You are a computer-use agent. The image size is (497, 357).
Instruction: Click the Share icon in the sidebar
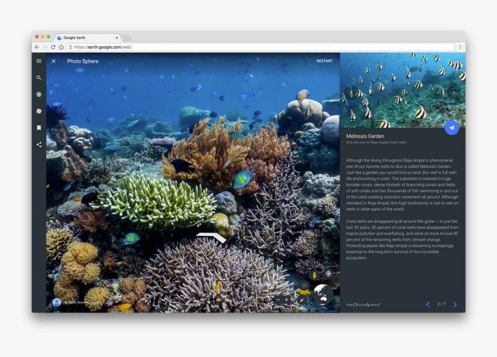click(39, 144)
